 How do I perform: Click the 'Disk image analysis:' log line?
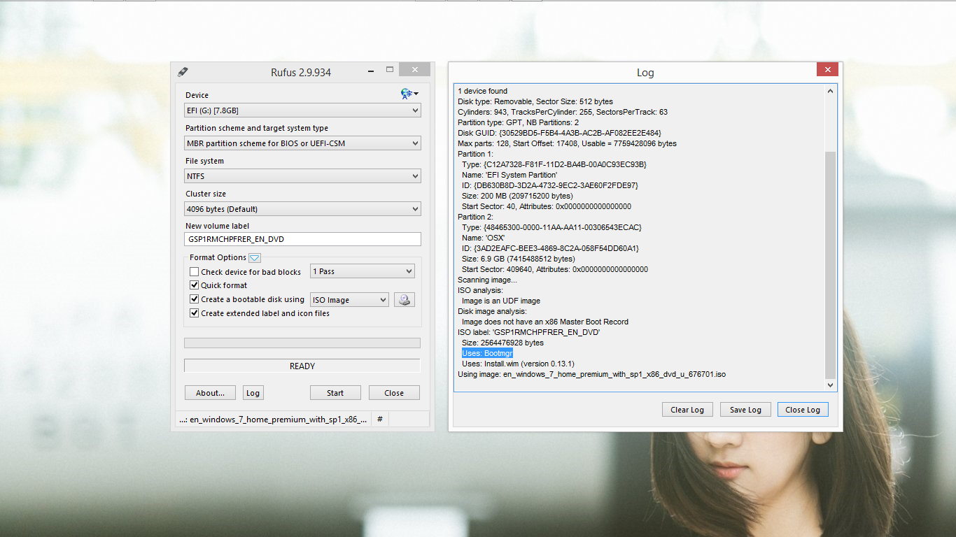(492, 311)
